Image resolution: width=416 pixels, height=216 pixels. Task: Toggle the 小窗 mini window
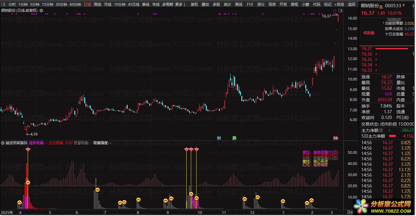point(305,5)
